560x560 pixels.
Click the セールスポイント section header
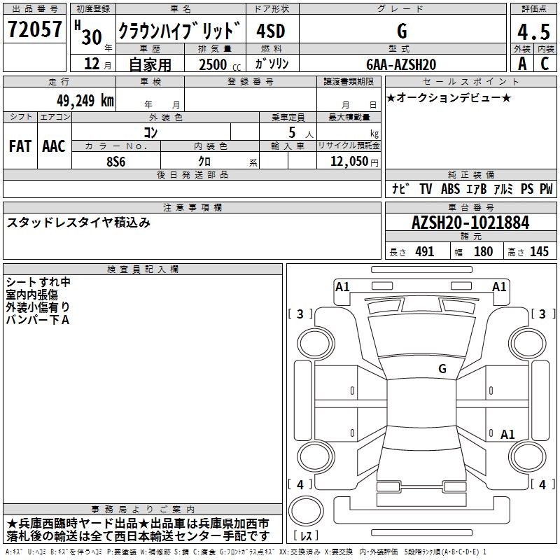470,82
